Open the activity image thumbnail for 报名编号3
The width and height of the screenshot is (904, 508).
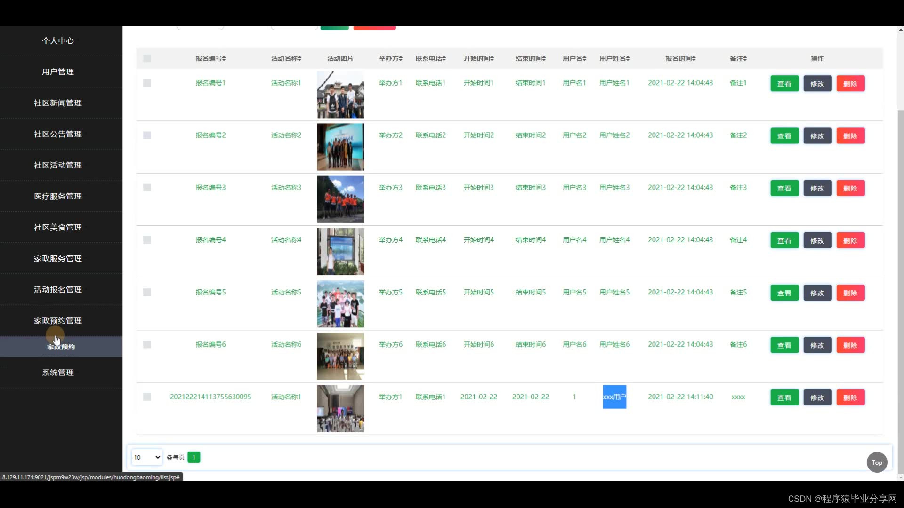340,199
